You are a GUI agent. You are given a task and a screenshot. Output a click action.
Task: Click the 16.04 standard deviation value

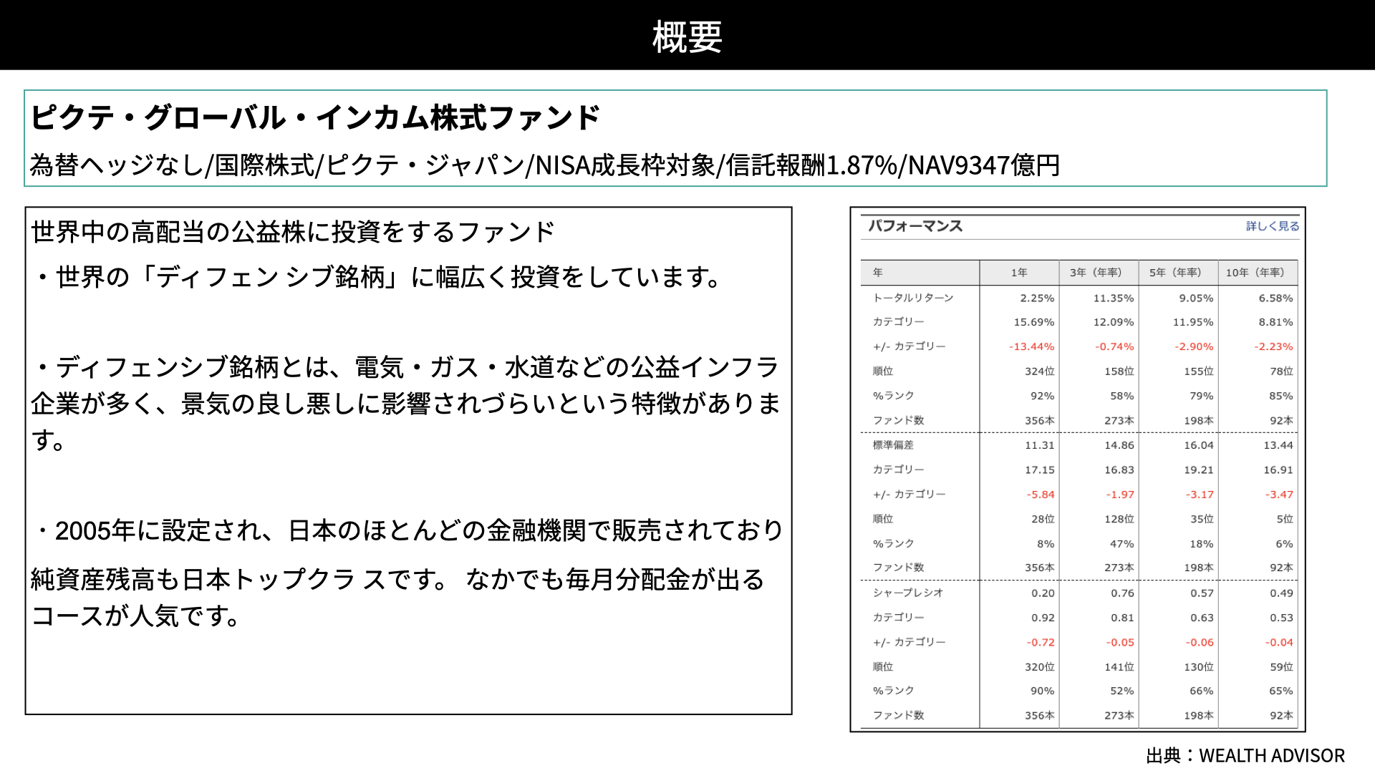[1198, 445]
